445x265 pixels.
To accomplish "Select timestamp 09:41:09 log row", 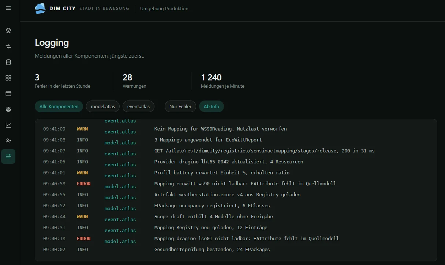I will 54,129.
